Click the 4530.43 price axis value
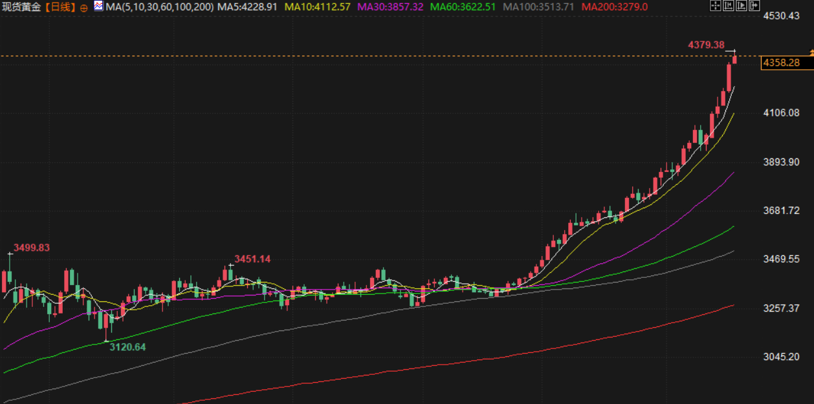Screen dimensions: 814x404 782,16
